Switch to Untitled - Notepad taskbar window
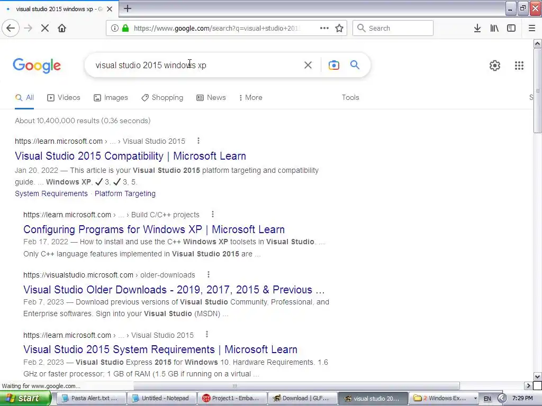The height and width of the screenshot is (406, 542). pos(162,399)
